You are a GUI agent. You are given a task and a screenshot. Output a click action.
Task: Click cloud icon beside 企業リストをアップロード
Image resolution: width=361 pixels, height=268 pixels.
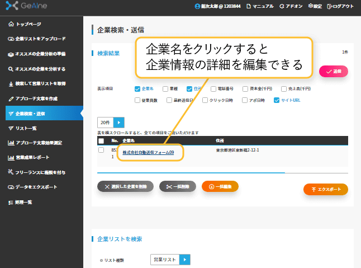[x=11, y=39]
